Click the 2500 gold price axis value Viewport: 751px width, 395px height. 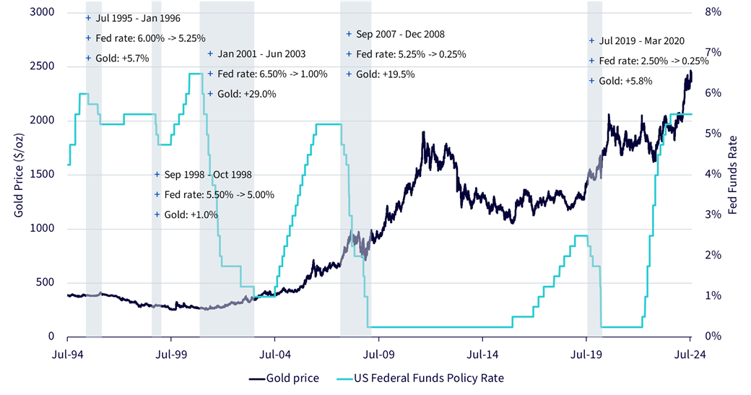[x=42, y=66]
